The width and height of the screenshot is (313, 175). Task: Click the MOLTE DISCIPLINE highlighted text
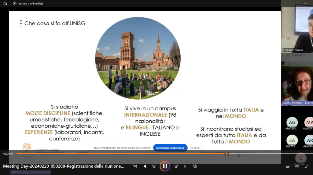coord(48,113)
